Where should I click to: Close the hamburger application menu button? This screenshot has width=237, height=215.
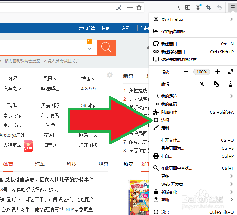[x=232, y=7]
